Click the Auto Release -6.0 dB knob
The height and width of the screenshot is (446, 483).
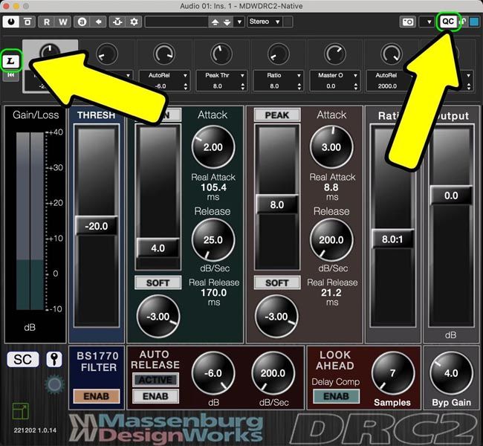tap(213, 373)
